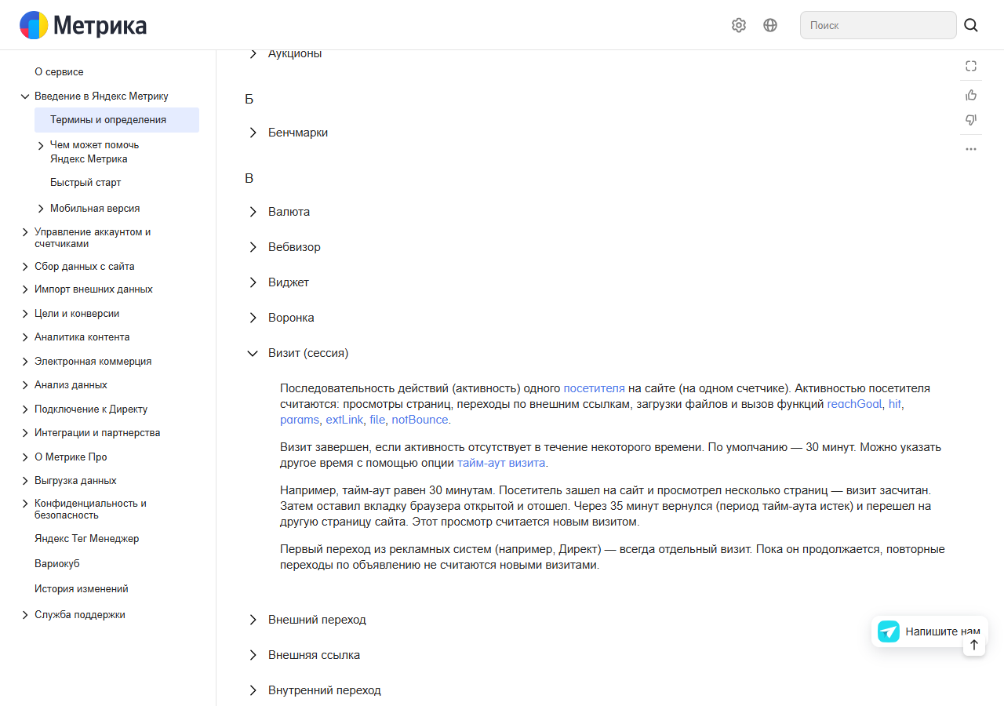This screenshot has width=1004, height=706.
Task: Toggle fullscreen reading mode icon
Action: point(971,67)
